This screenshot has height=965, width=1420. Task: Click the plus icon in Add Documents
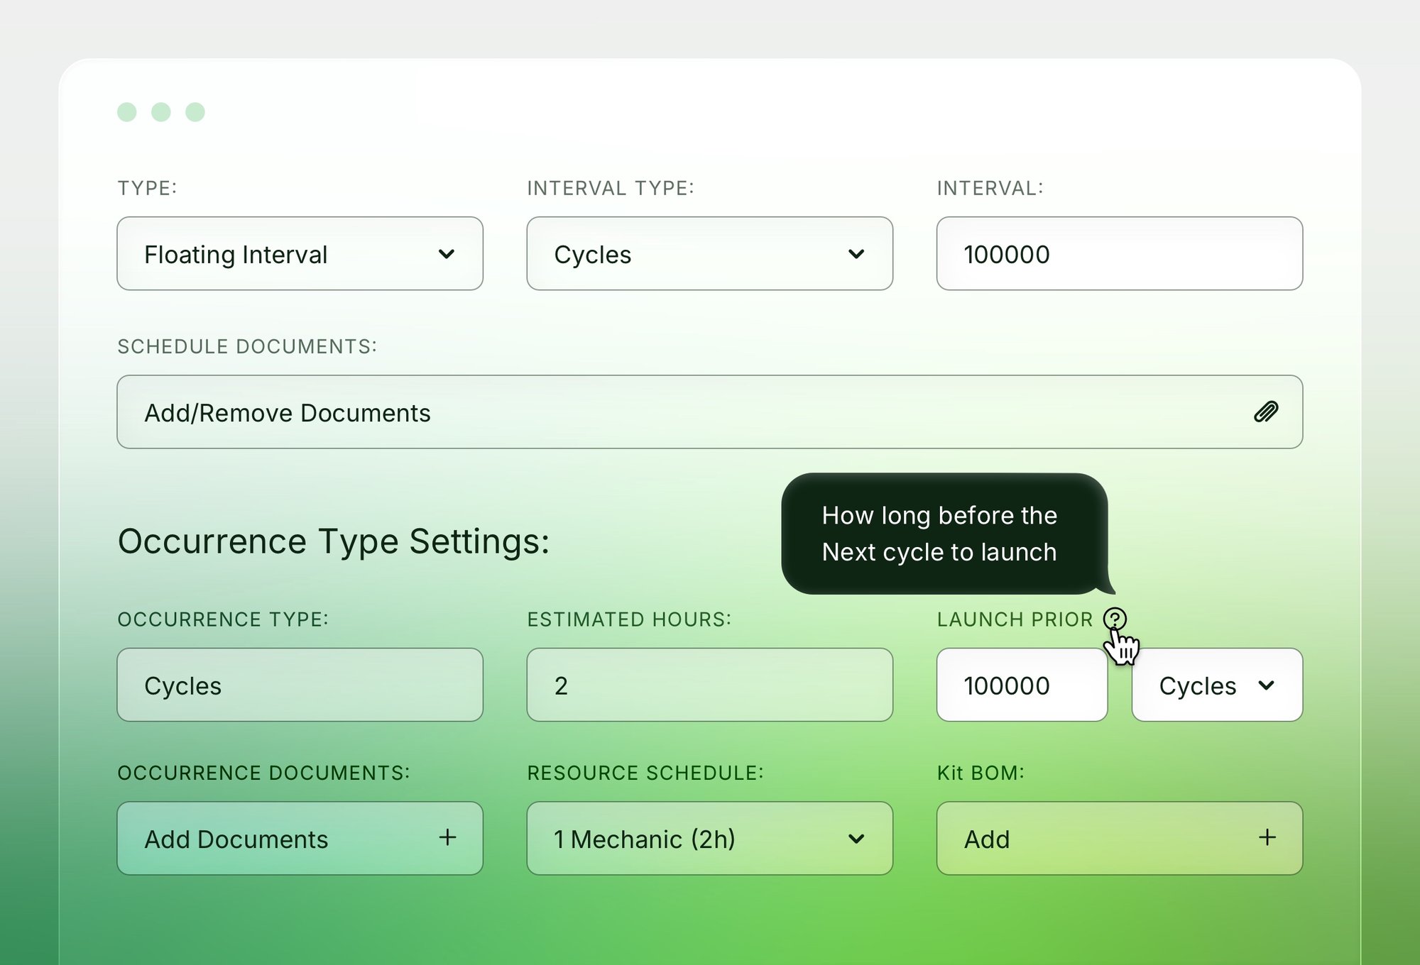pos(447,837)
